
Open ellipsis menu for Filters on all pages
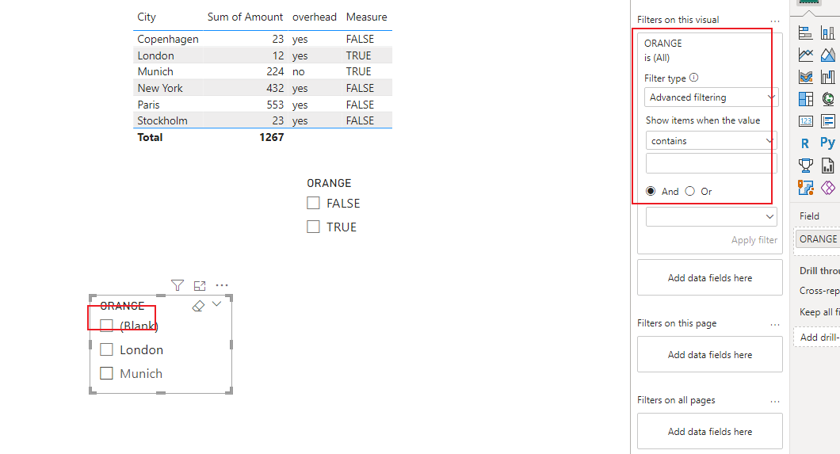(x=775, y=401)
